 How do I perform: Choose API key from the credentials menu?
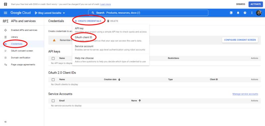point(111,30)
